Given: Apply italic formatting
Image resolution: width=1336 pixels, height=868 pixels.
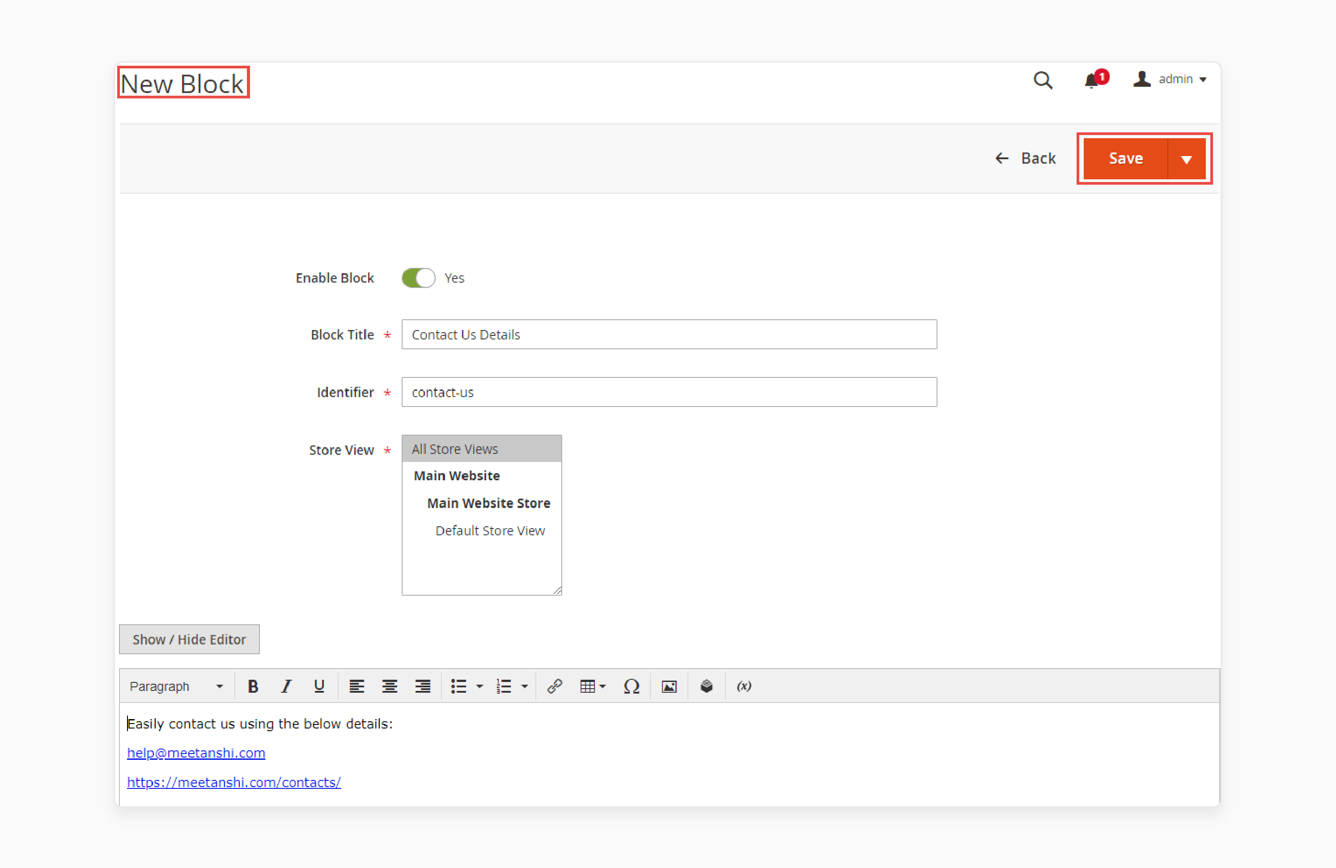Looking at the screenshot, I should [x=286, y=686].
